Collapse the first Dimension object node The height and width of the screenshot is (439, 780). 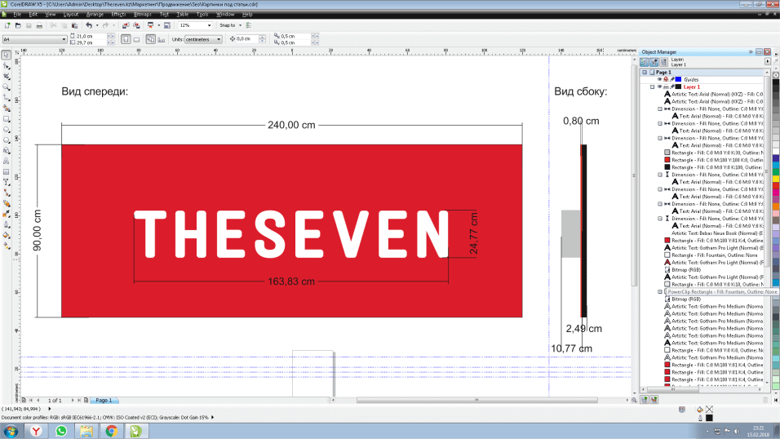(660, 109)
